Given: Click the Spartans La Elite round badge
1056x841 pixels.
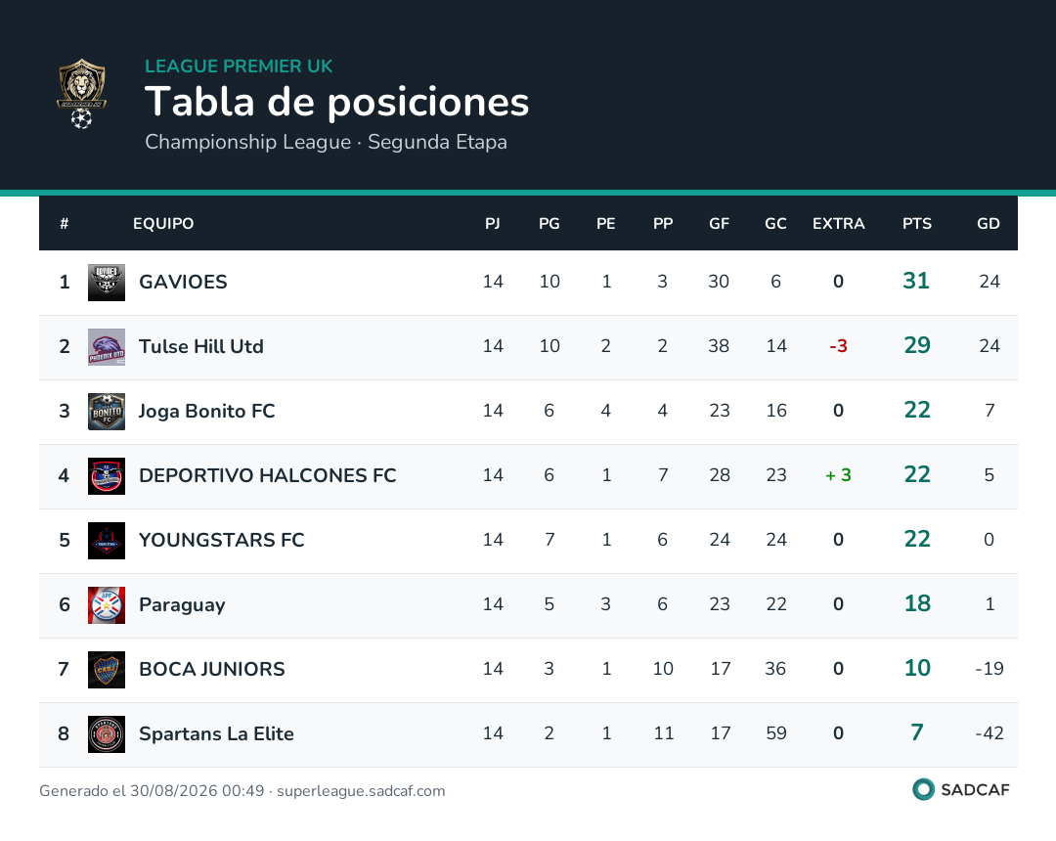Looking at the screenshot, I should [107, 734].
